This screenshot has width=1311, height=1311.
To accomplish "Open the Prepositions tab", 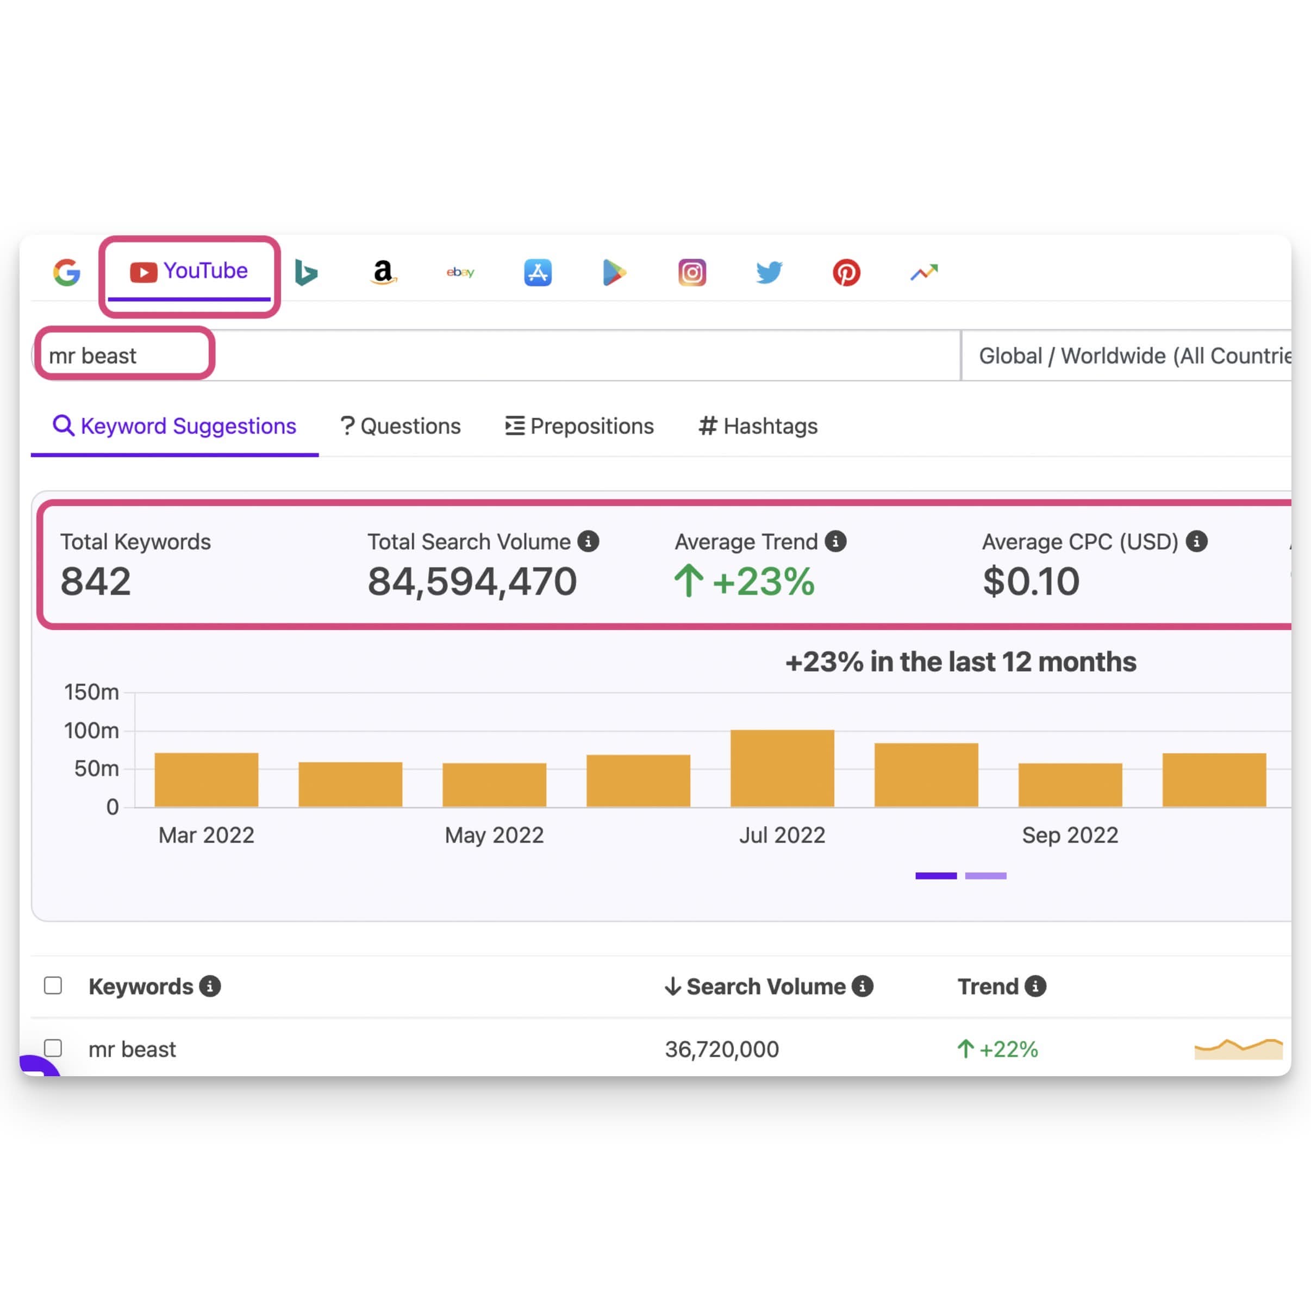I will click(x=579, y=426).
